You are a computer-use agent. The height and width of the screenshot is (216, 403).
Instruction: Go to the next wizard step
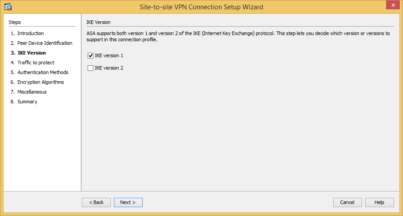pos(128,202)
